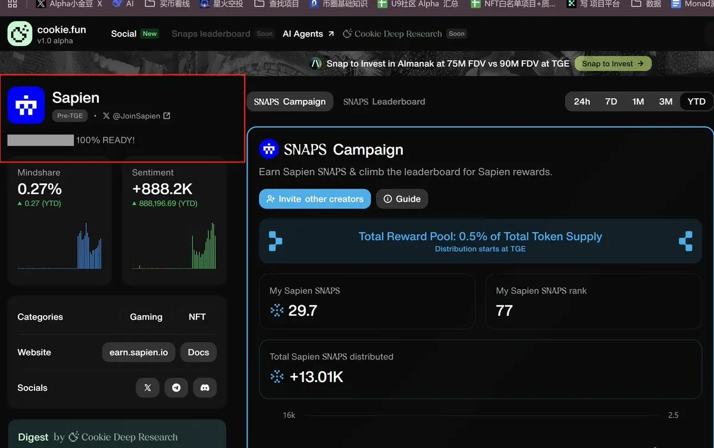Open the earn.sapien.io website link
Screen dimensions: 714x448
(139, 352)
